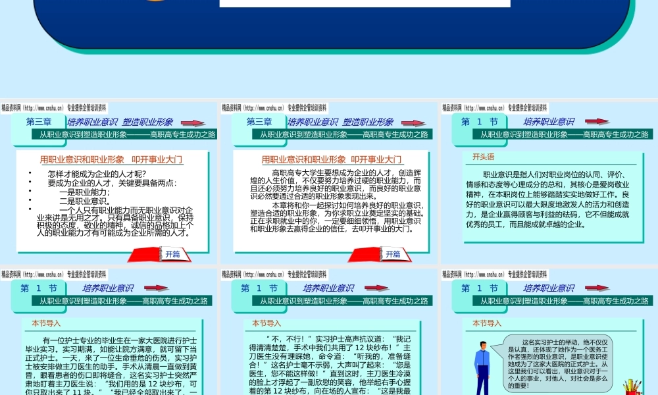Viewport: 658px width, 395px height.
Task: Click the red arrow on the 开头语 slide
Action: pos(597,121)
